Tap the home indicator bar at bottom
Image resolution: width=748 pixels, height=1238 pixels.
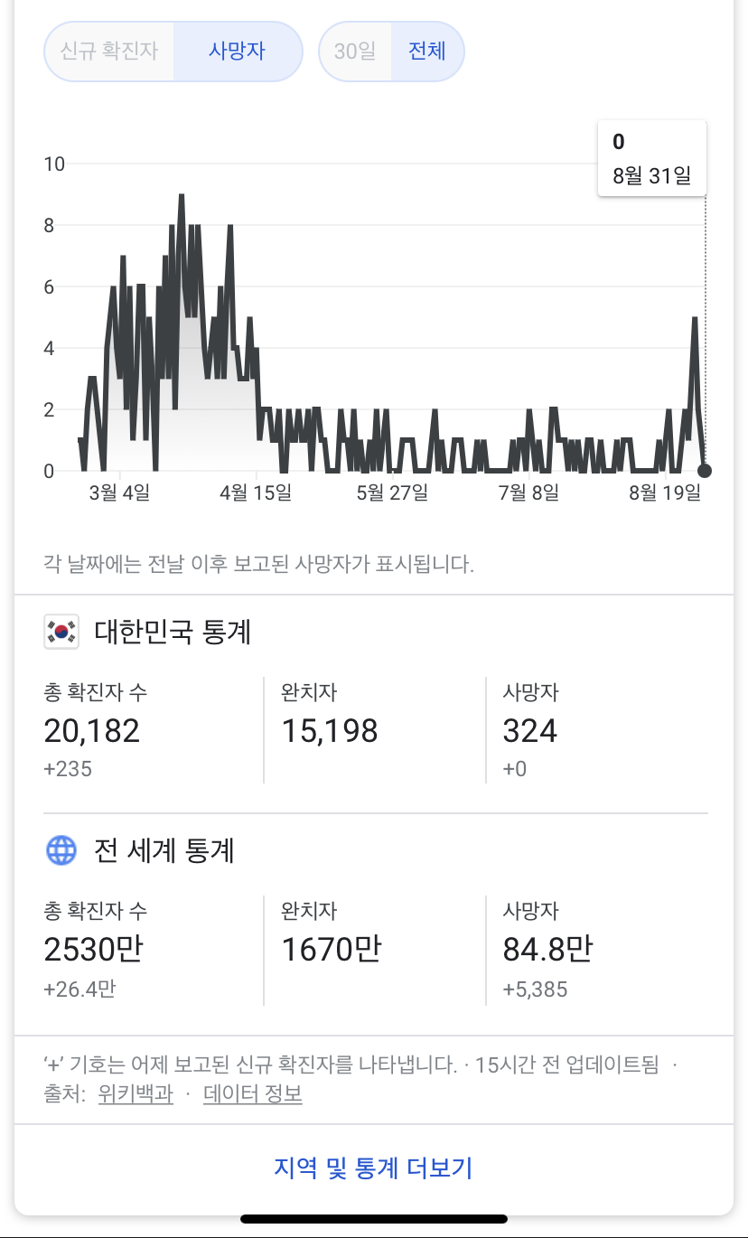coord(374,1219)
